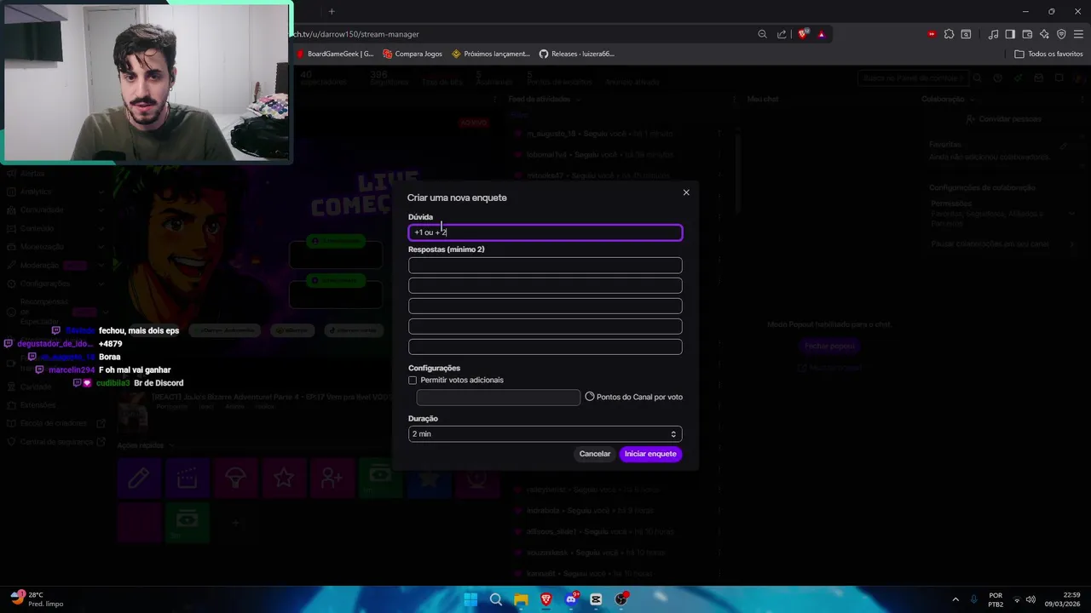Open the Brave Shields lion icon
The image size is (1091, 613).
803,34
